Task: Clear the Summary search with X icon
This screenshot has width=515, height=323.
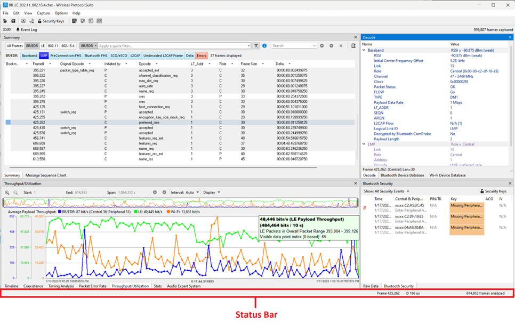Action: tap(341, 46)
